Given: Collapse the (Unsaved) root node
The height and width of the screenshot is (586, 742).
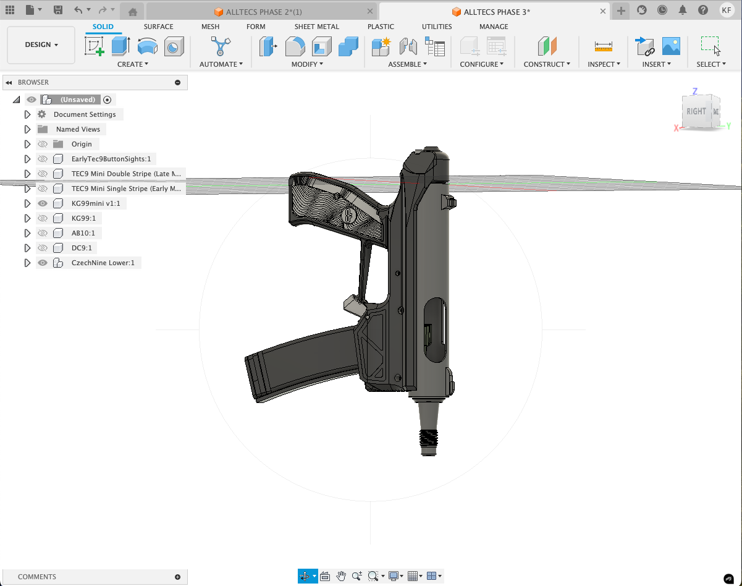Looking at the screenshot, I should pyautogui.click(x=16, y=100).
